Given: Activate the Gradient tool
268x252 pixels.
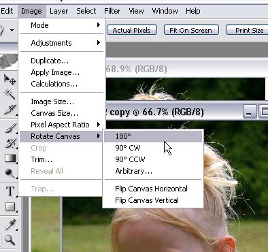Looking at the screenshot, I should (x=10, y=158).
